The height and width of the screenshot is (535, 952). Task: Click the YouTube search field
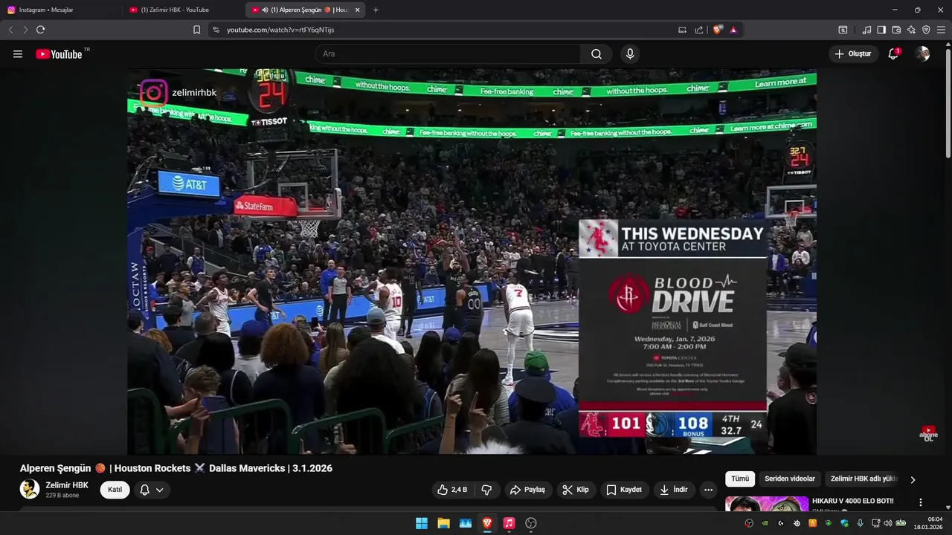click(x=448, y=53)
